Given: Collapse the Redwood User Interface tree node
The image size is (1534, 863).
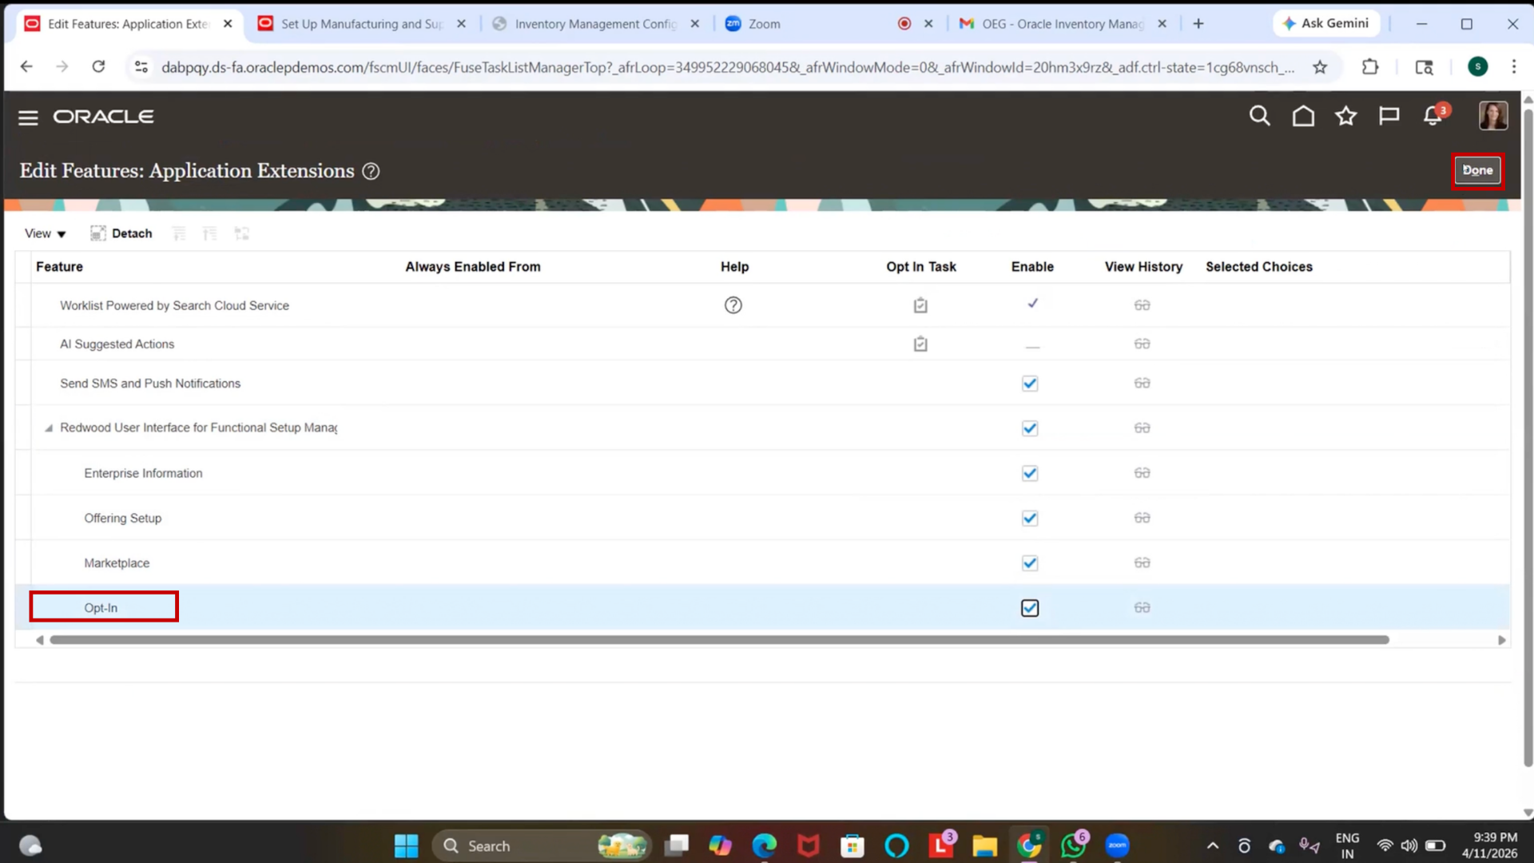Looking at the screenshot, I should click(x=49, y=428).
